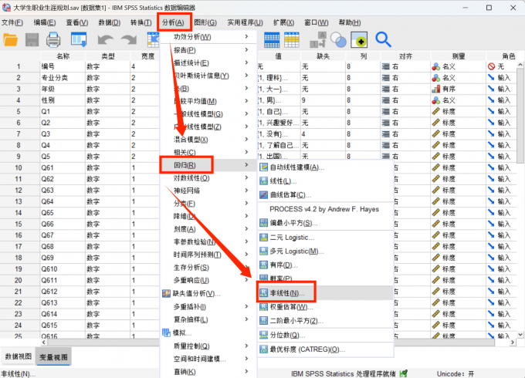The width and height of the screenshot is (525, 378).
Task: Select the 年级 row measure cell 有序
Action: pos(459,89)
